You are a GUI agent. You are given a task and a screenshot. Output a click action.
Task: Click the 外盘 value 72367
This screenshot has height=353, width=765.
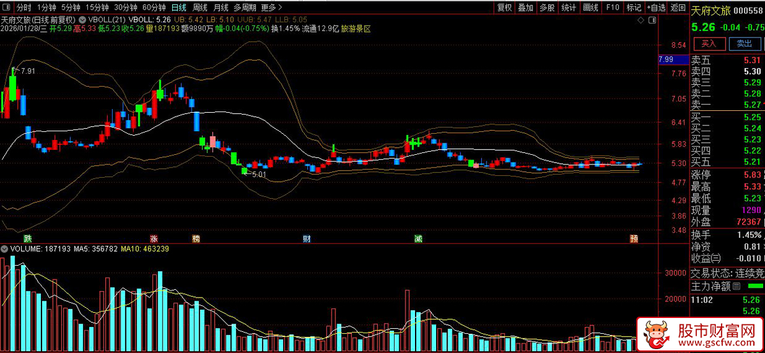click(x=748, y=222)
